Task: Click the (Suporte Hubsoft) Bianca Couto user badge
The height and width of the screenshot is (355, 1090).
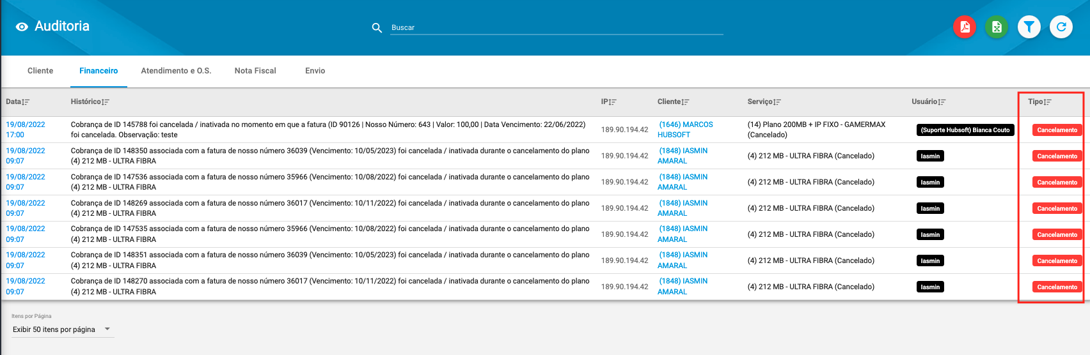Action: coord(965,130)
